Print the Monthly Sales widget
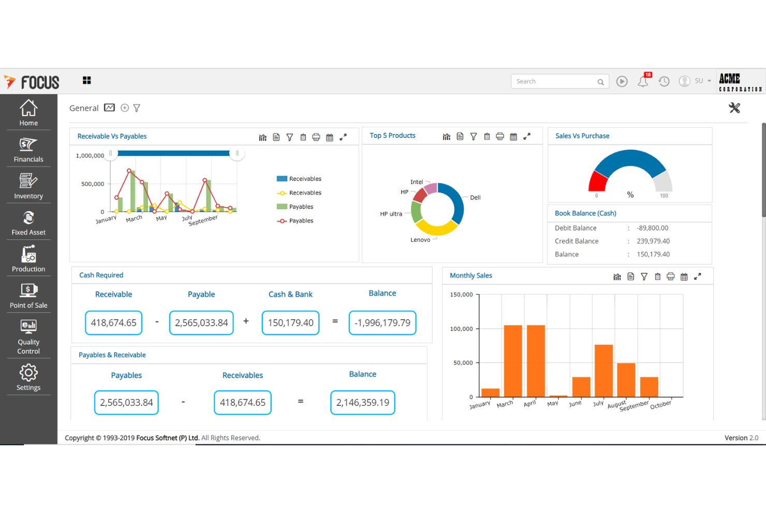This screenshot has height=511, width=766. (x=671, y=276)
